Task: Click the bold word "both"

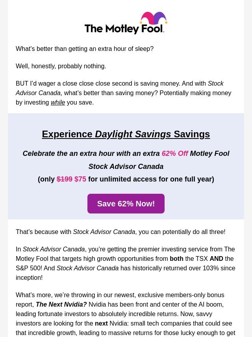Action: [x=176, y=259]
